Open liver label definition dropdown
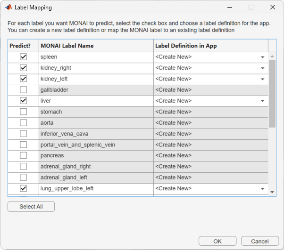The image size is (284, 250). click(262, 101)
